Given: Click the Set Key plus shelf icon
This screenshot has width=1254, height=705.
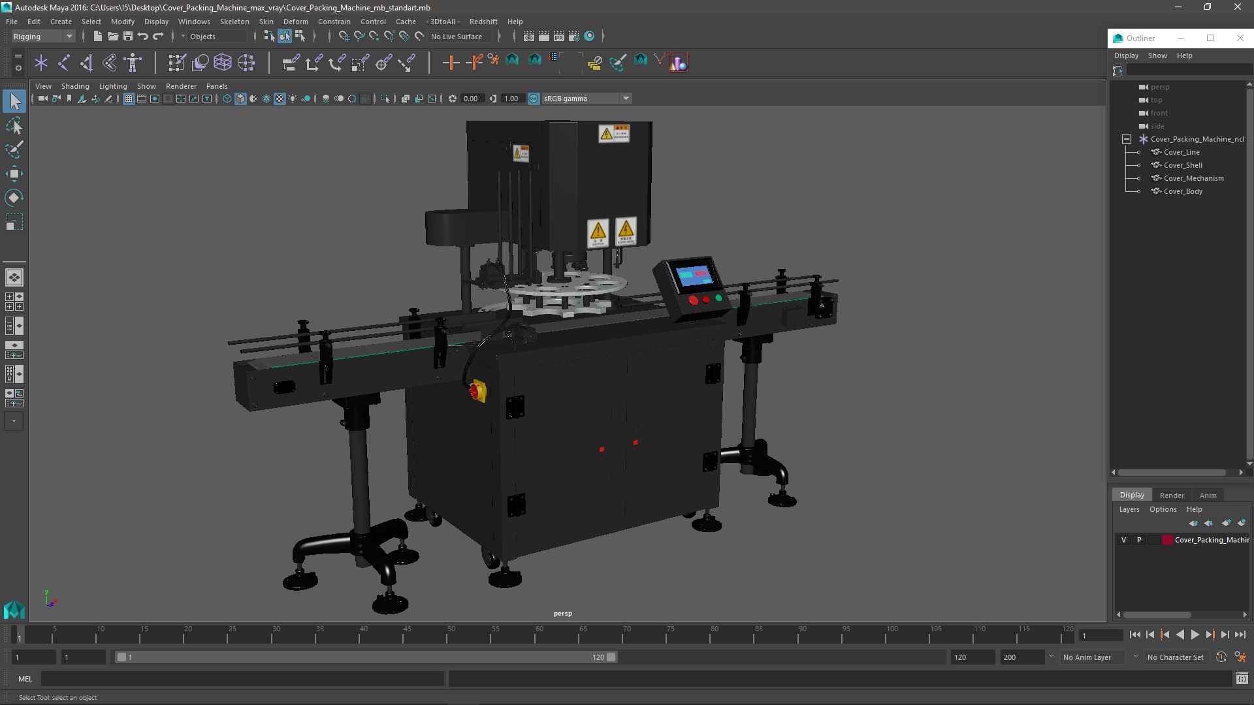Looking at the screenshot, I should (451, 63).
